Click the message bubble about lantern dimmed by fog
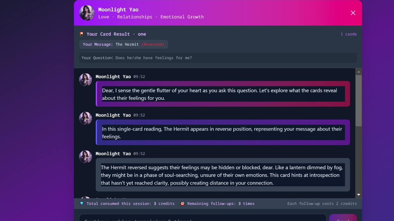The image size is (394, 221). coord(223,175)
